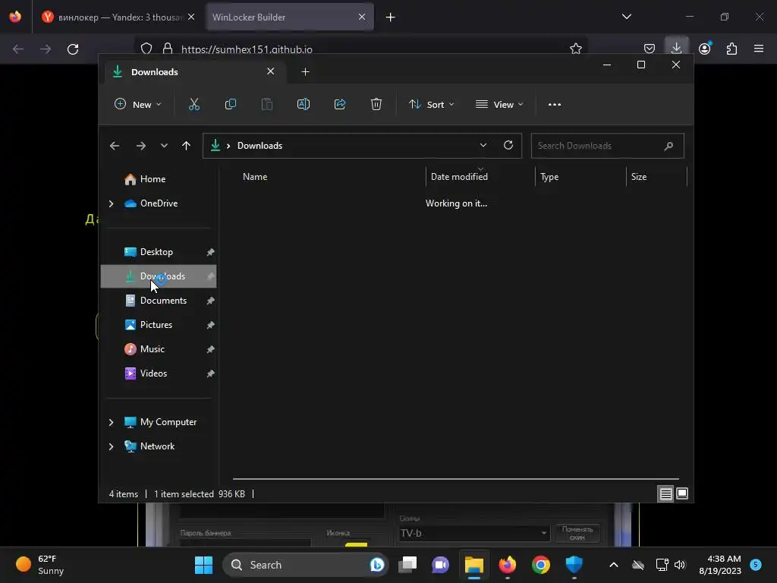Click the Save to Pocket icon
Screen dimensions: 777x583
[650, 49]
